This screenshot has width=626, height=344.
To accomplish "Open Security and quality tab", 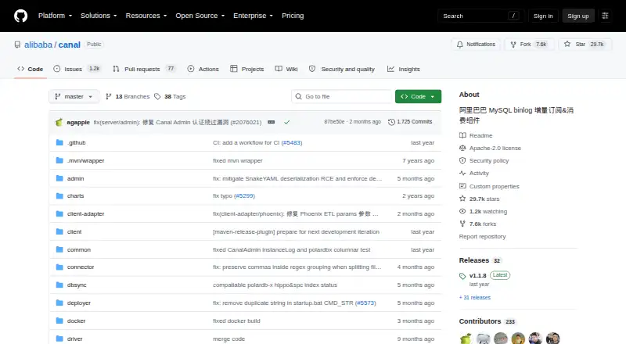I will click(x=342, y=69).
